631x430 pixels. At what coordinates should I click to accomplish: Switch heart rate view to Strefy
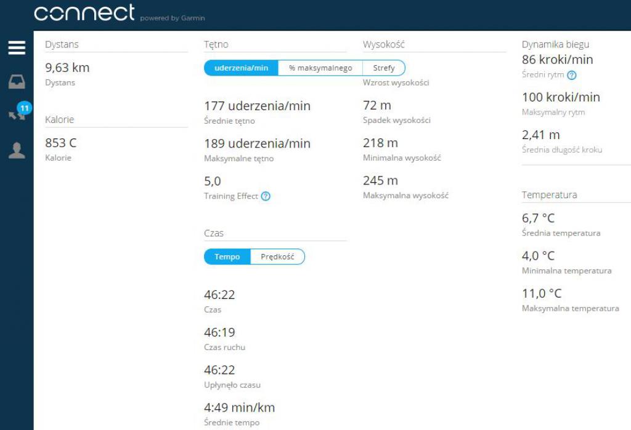pyautogui.click(x=384, y=68)
